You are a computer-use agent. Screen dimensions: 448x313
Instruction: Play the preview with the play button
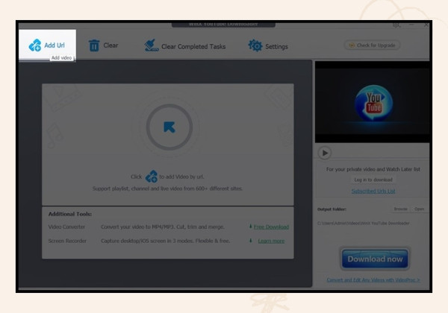point(325,153)
